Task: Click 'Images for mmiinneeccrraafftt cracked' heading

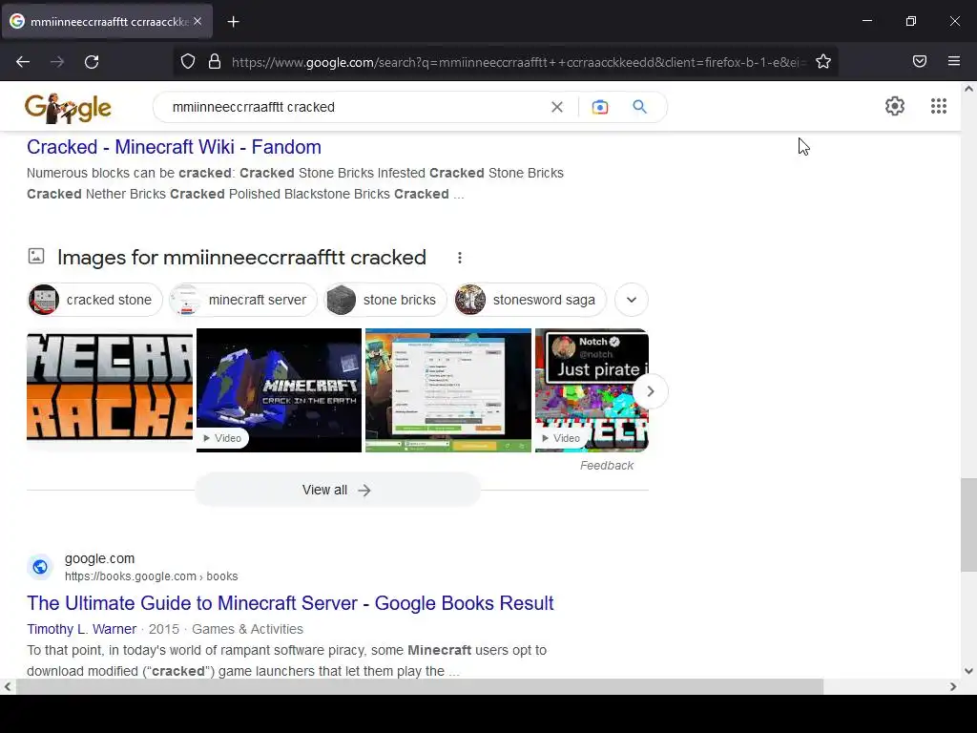Action: (241, 258)
